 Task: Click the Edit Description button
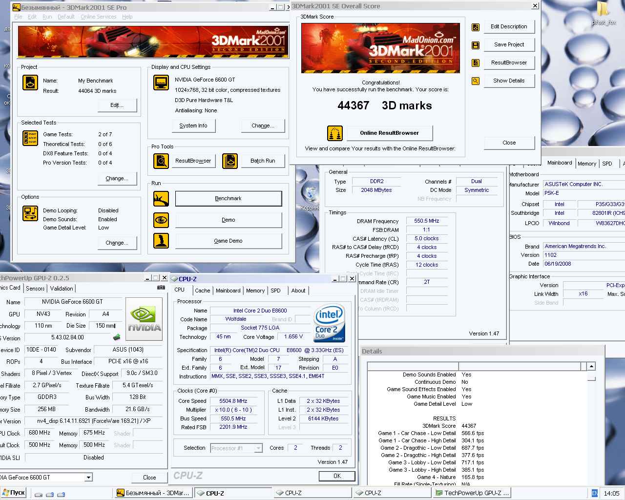tap(509, 27)
